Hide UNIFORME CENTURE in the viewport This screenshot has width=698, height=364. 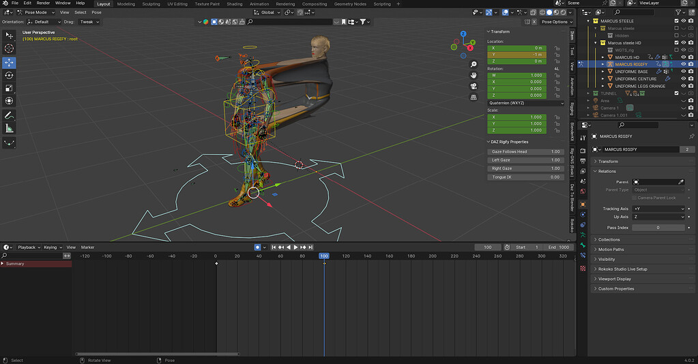pos(683,79)
